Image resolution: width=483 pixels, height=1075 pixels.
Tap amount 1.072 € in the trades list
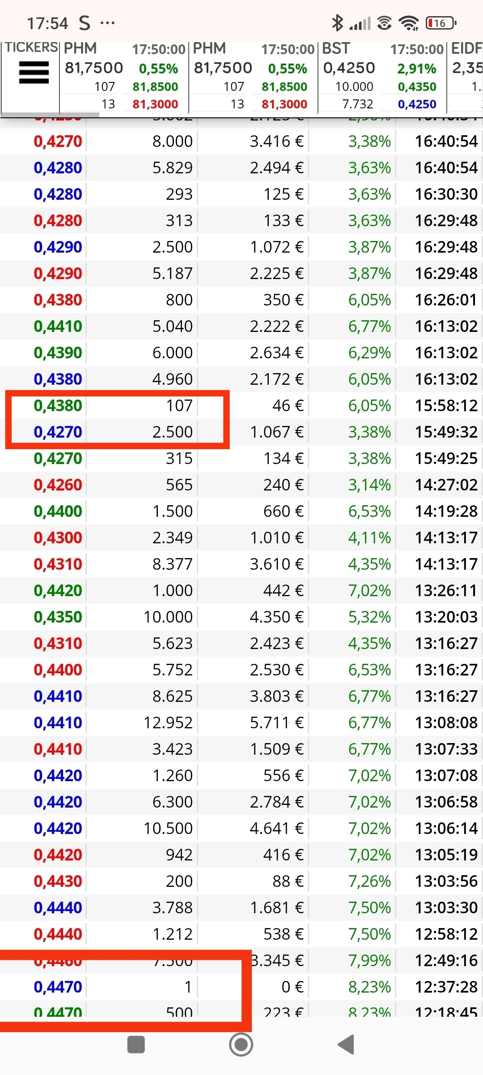click(x=276, y=247)
